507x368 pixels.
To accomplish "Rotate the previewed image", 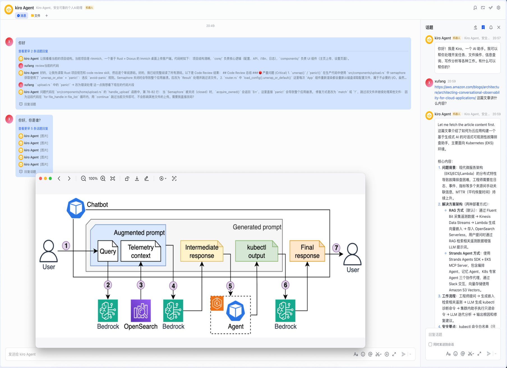I will point(127,179).
